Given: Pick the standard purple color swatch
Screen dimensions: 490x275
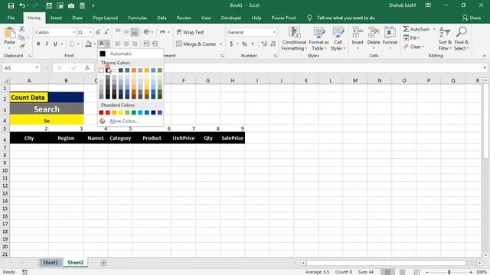Looking at the screenshot, I should (x=160, y=112).
